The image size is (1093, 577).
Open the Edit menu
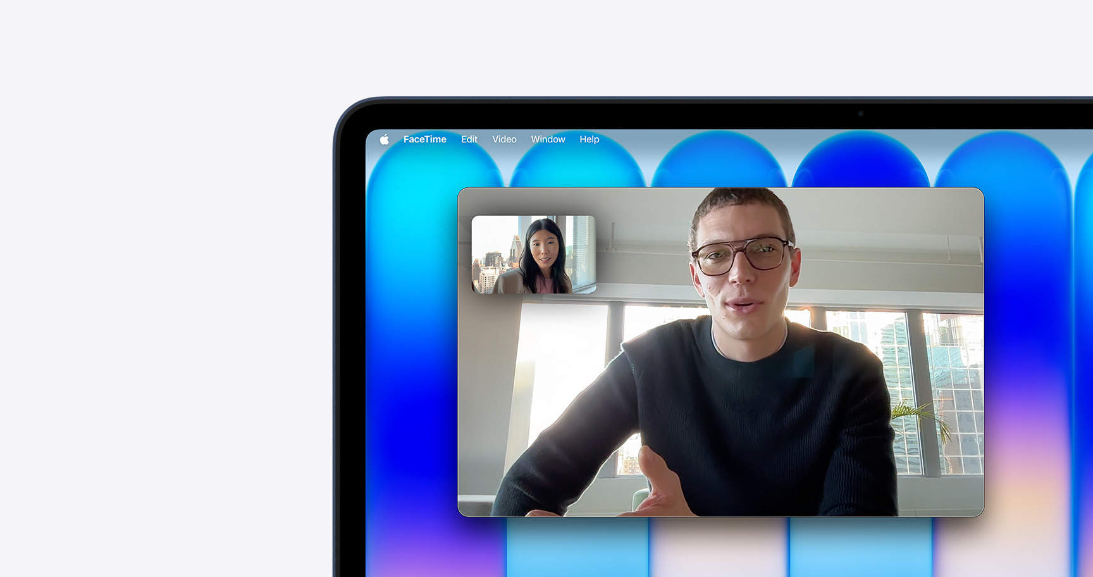[x=469, y=139]
